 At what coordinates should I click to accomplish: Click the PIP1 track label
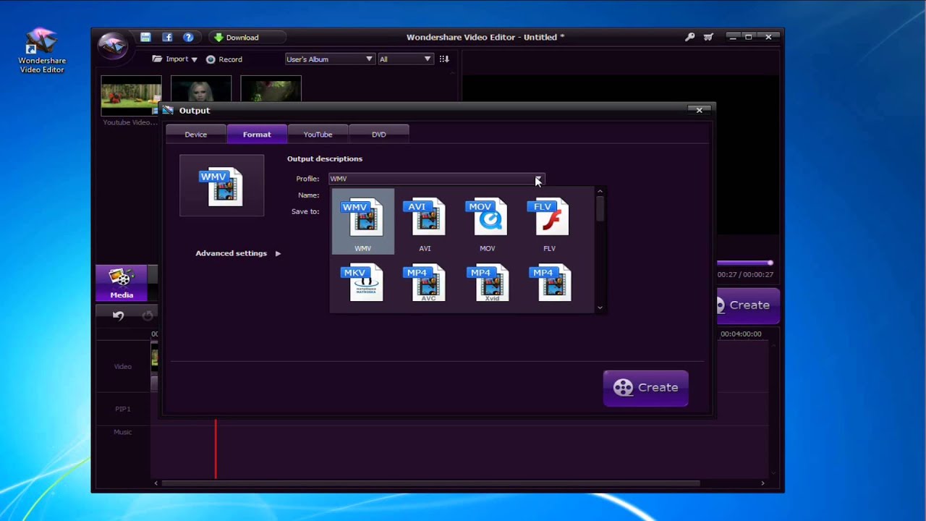(x=123, y=410)
